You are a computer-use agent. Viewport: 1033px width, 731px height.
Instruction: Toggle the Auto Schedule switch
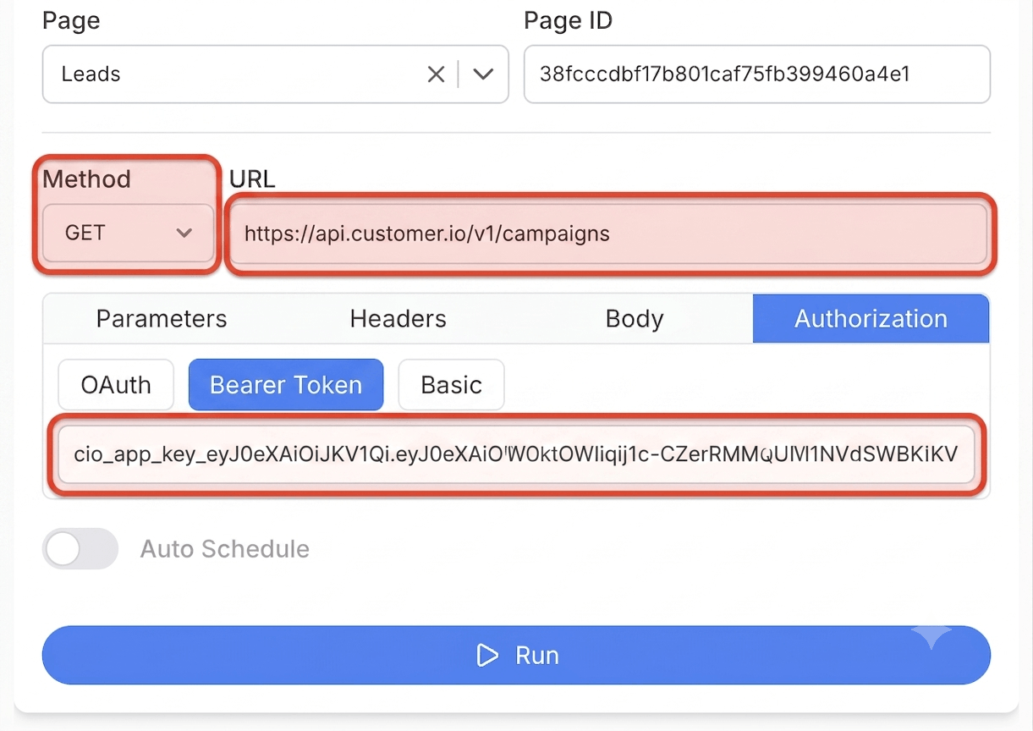coord(80,549)
